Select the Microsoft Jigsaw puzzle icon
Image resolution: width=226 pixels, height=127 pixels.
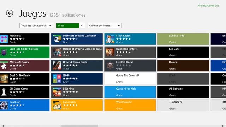(x=4, y=65)
